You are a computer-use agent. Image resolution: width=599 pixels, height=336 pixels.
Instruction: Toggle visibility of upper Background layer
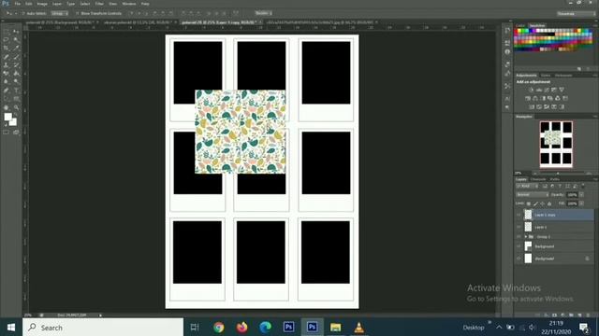click(519, 246)
